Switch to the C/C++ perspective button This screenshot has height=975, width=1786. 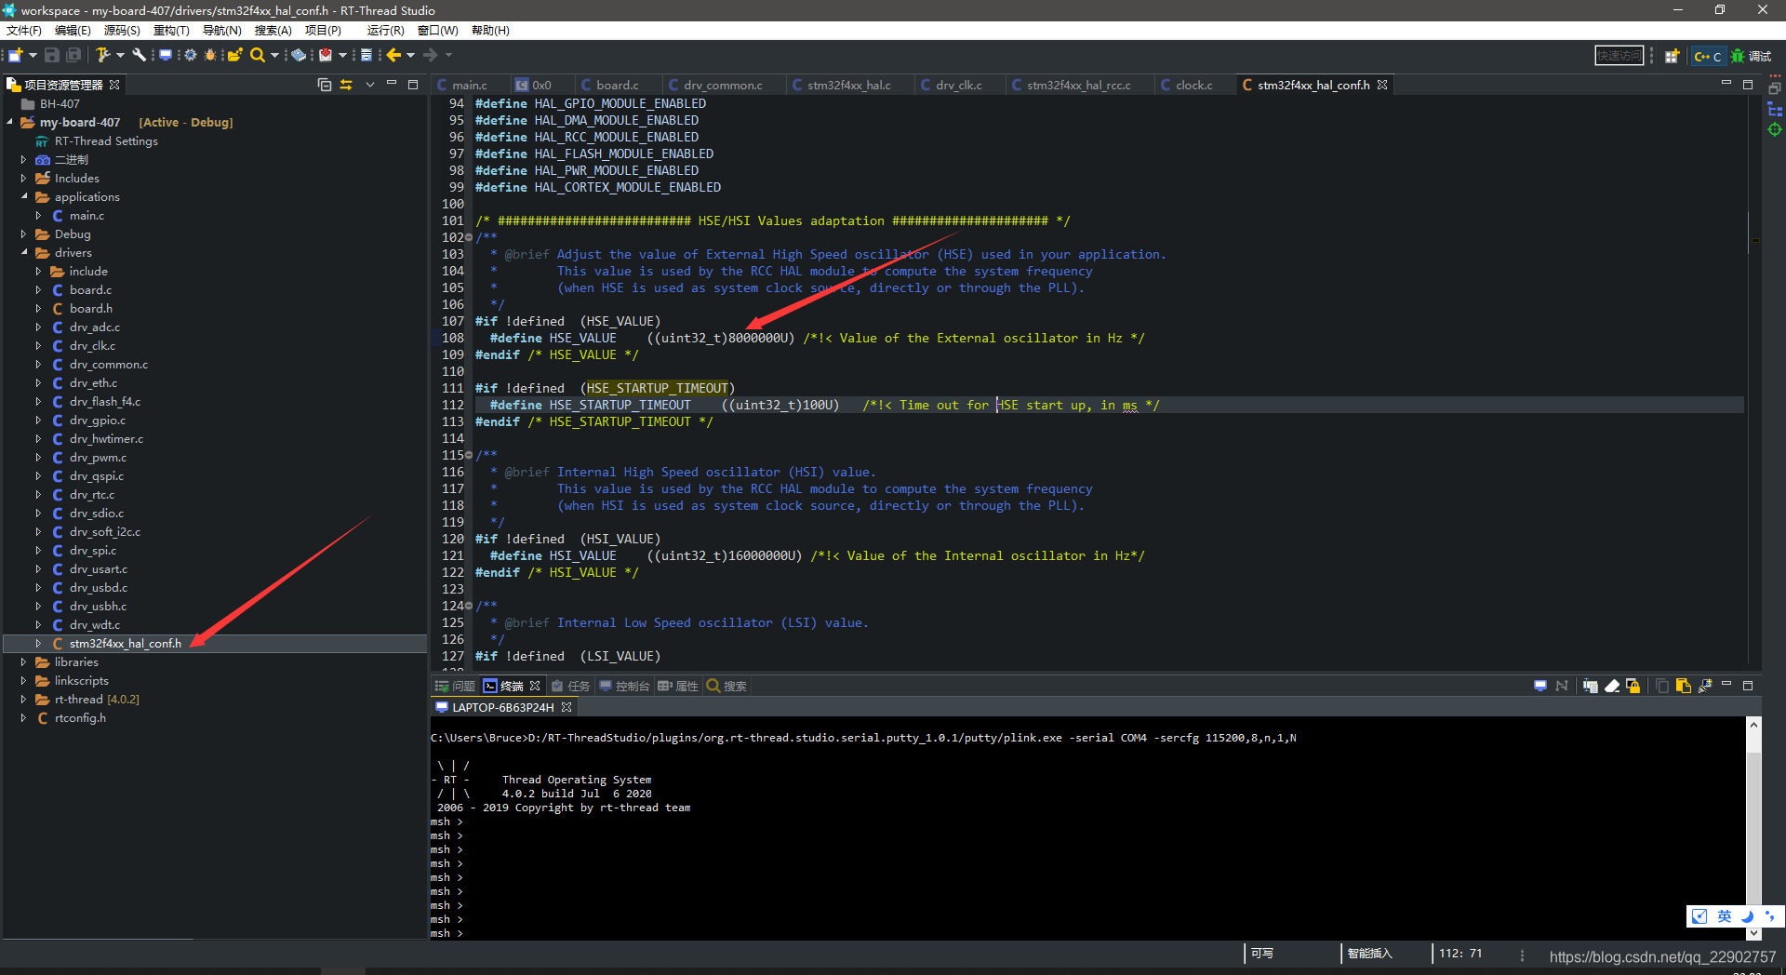(x=1708, y=57)
